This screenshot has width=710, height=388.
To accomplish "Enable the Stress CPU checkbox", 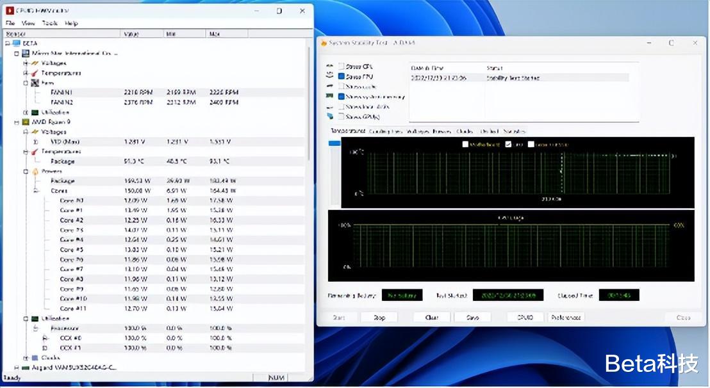I will point(342,67).
